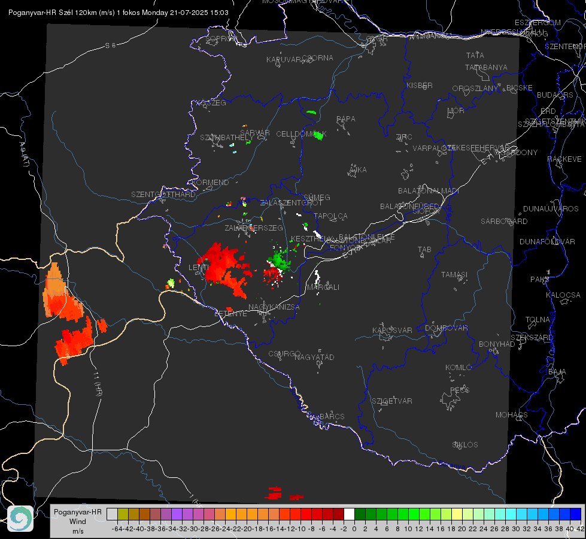Click the TAB town label
Image resolution: width=586 pixels, height=539 pixels.
(x=424, y=250)
